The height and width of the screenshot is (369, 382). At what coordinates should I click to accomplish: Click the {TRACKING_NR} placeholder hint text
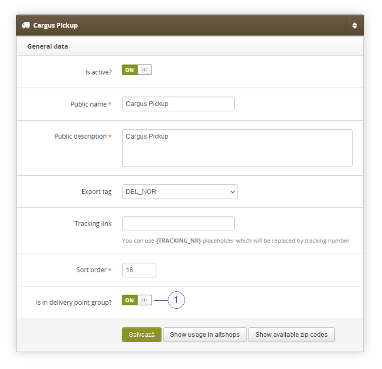[x=178, y=241]
